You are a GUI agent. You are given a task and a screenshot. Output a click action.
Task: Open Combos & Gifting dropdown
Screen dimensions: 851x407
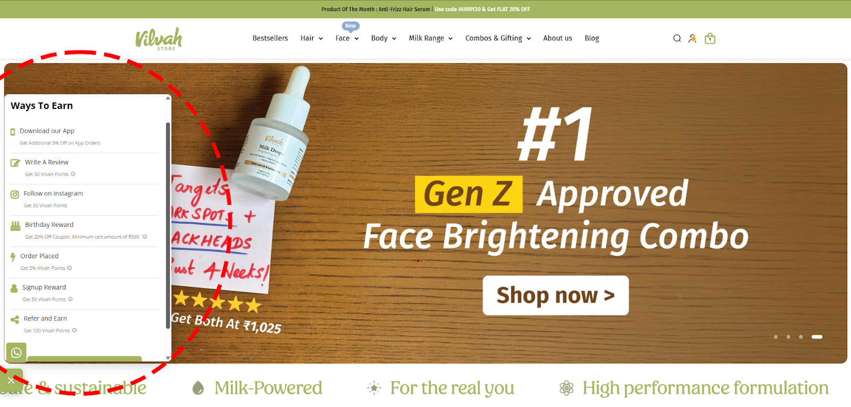(x=498, y=38)
